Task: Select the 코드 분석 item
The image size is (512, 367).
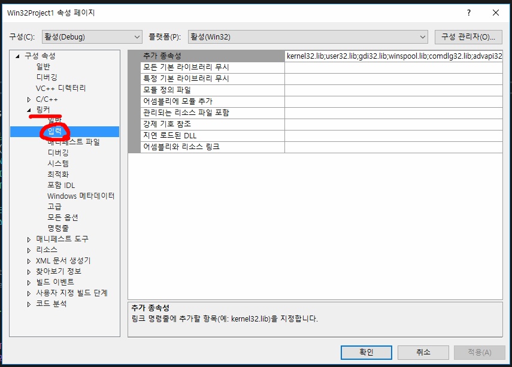Action: click(51, 304)
